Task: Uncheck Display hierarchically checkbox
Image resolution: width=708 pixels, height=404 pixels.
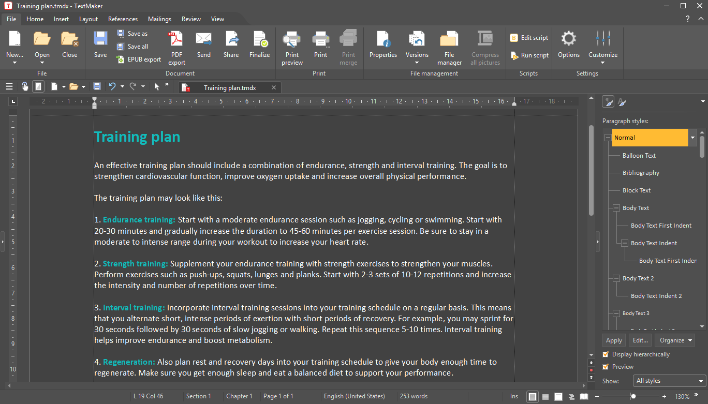Action: 606,354
